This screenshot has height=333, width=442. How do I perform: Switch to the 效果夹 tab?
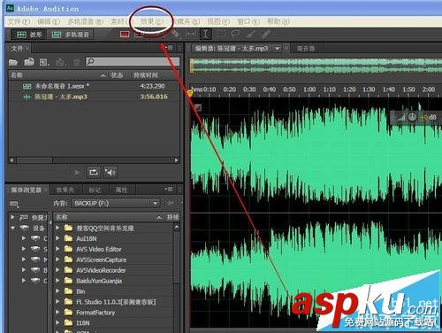coord(65,190)
